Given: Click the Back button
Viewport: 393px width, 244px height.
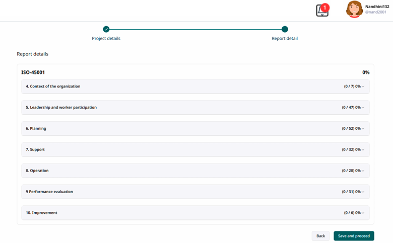Looking at the screenshot, I should [320, 236].
